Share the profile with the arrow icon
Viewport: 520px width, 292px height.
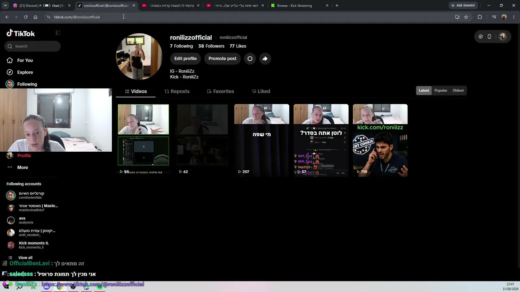point(265,59)
